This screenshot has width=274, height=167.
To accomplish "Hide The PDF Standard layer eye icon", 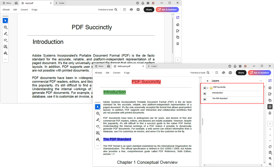I will [205, 99].
